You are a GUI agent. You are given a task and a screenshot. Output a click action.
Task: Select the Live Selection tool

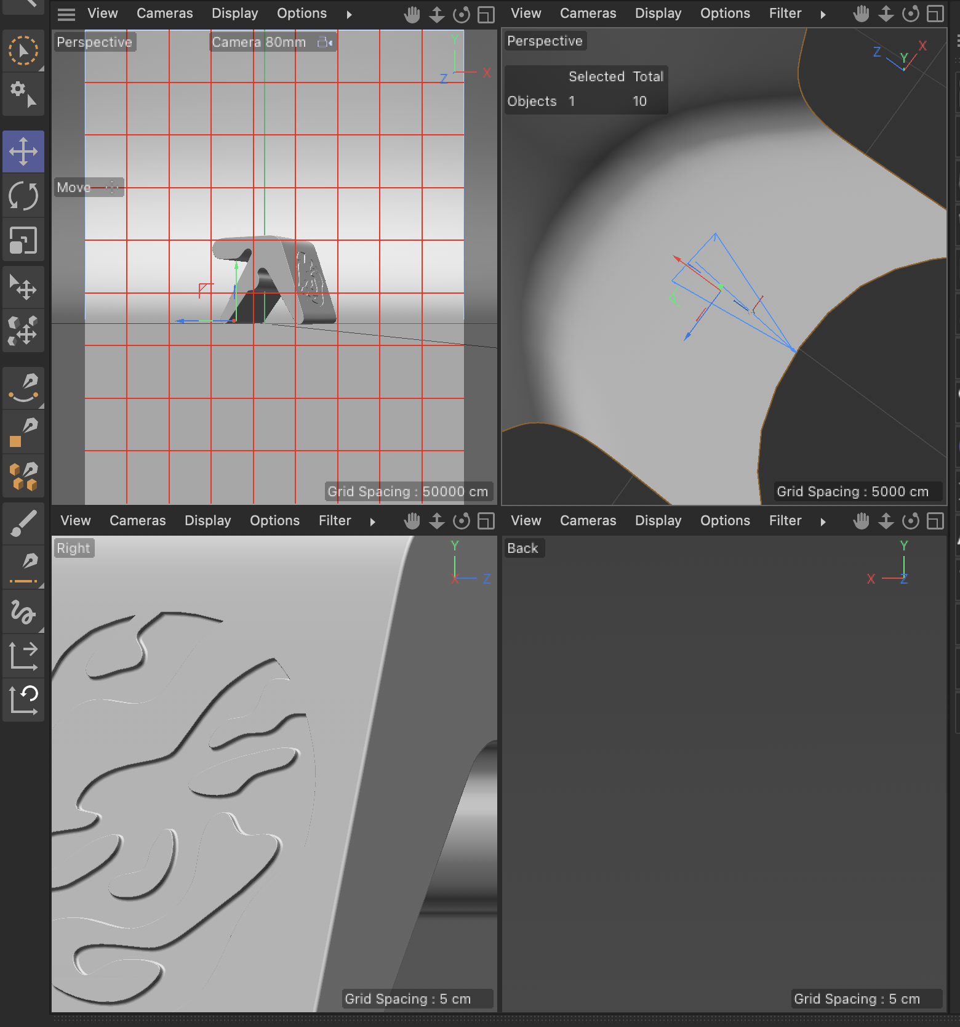[23, 50]
